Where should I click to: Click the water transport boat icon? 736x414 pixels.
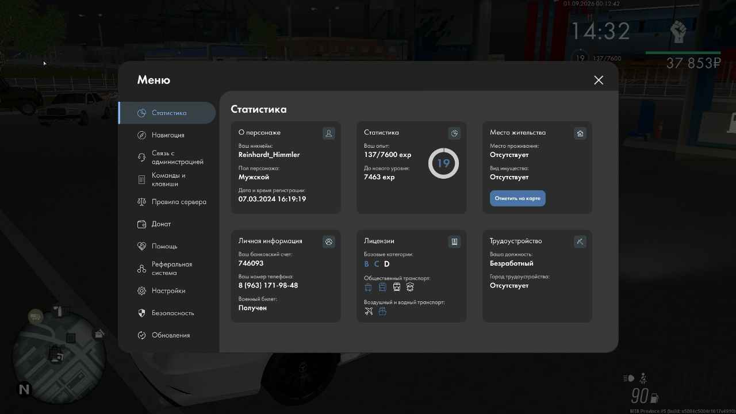[382, 311]
